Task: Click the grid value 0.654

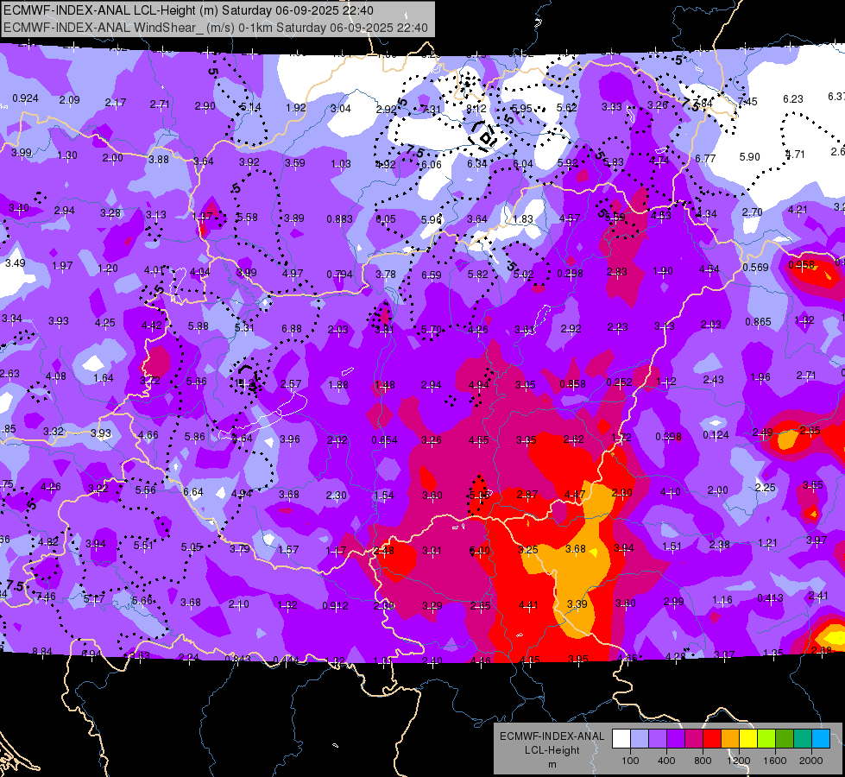Action: 384,440
